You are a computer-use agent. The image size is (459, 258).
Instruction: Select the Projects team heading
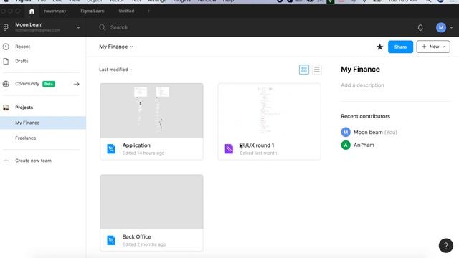coord(24,107)
